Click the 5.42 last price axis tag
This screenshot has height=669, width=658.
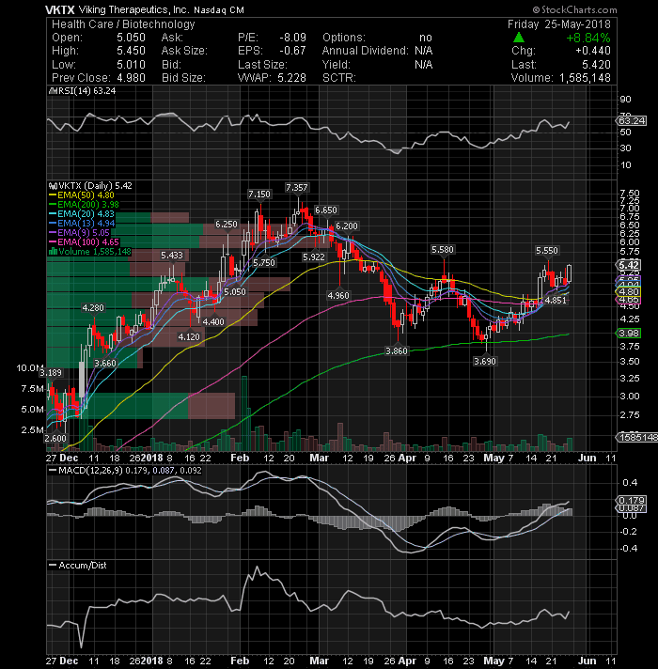[629, 265]
